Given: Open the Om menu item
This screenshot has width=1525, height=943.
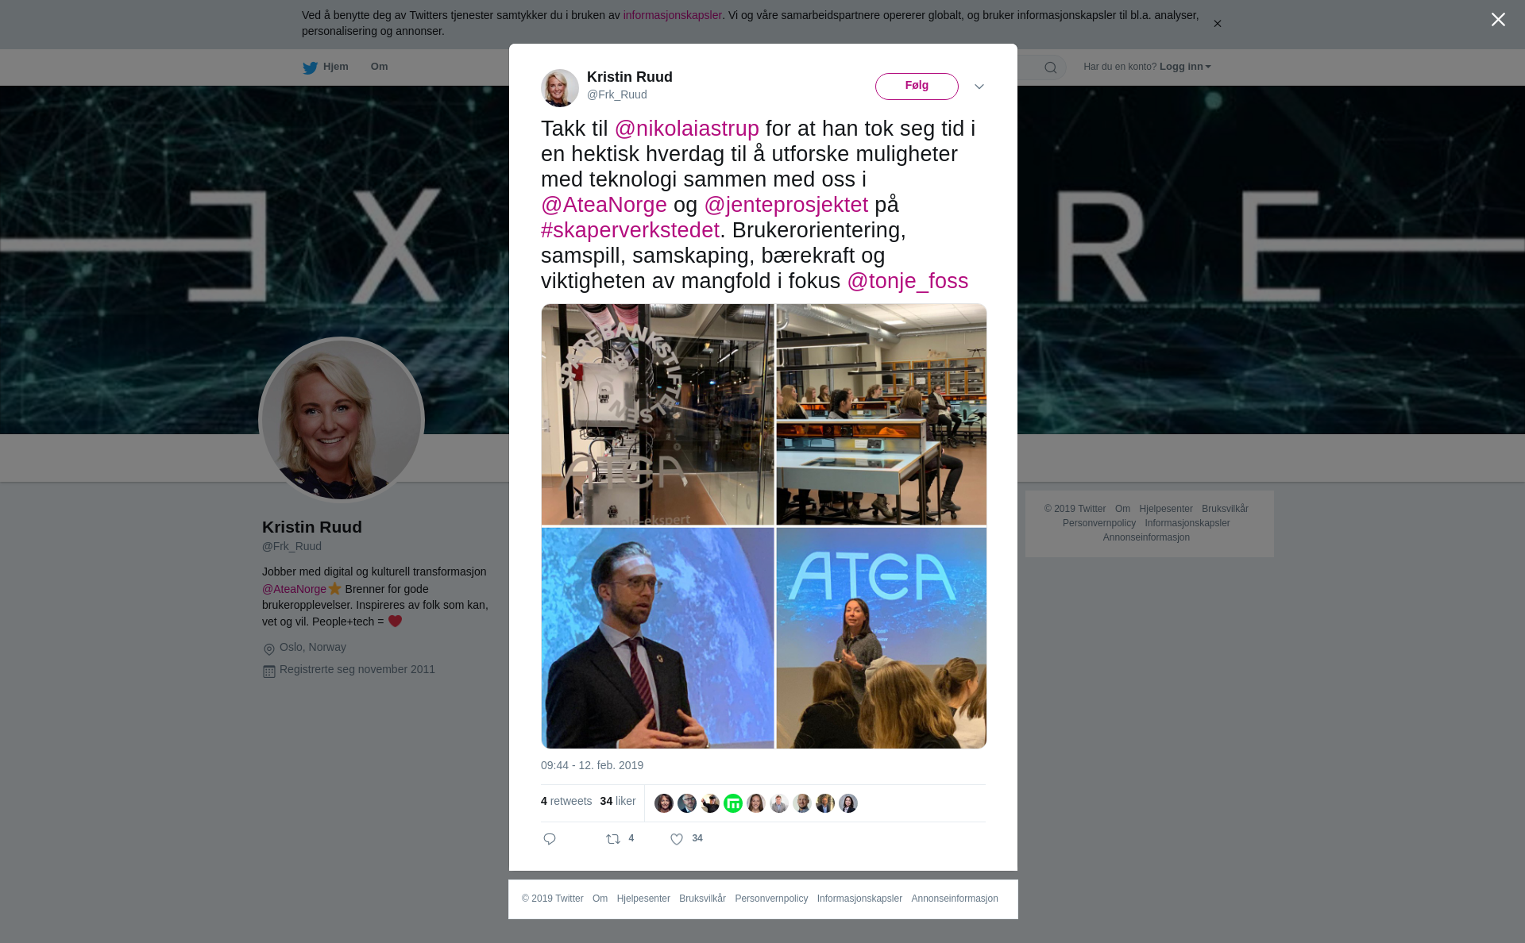Looking at the screenshot, I should click(x=379, y=67).
